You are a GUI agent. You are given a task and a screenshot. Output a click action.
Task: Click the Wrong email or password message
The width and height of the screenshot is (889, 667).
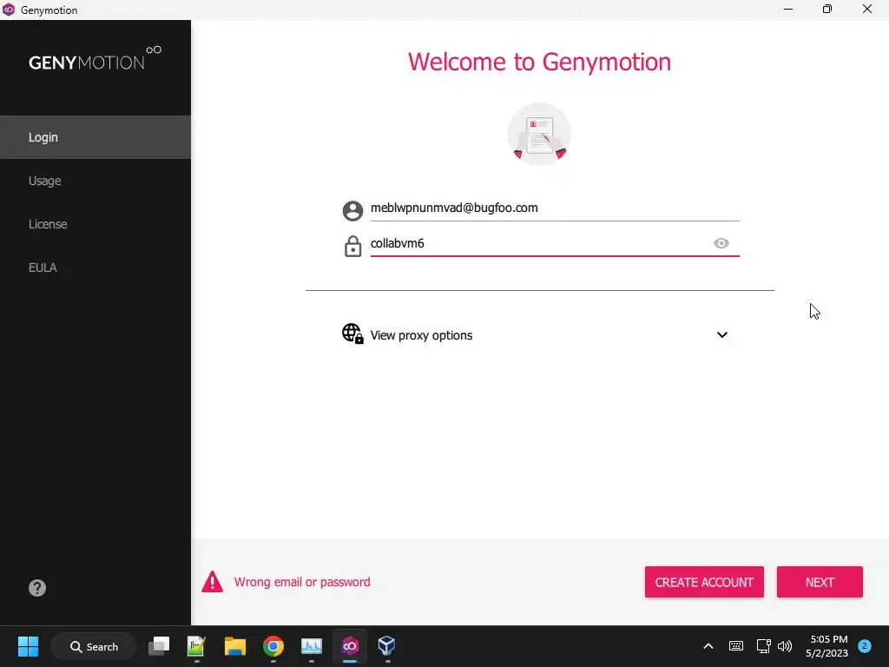click(x=302, y=582)
